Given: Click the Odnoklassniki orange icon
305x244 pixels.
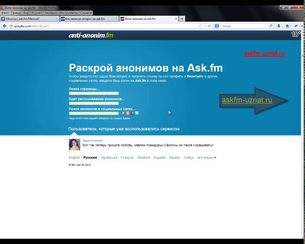Looking at the screenshot, I should tap(128, 113).
